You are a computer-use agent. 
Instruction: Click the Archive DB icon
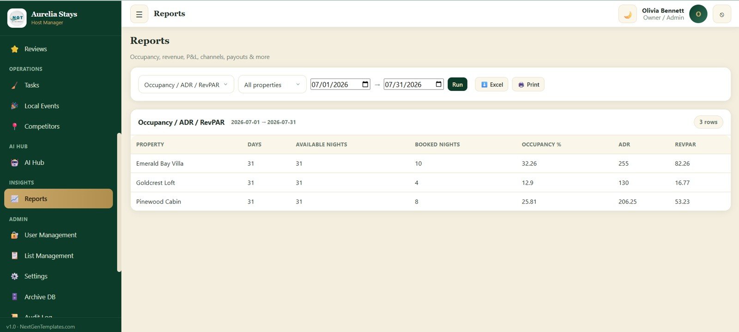(15, 296)
